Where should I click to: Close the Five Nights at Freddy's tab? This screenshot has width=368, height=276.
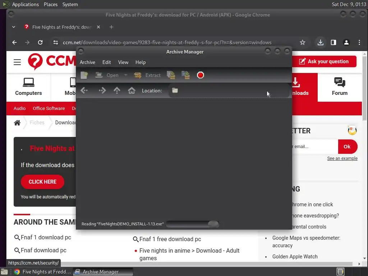pyautogui.click(x=98, y=27)
